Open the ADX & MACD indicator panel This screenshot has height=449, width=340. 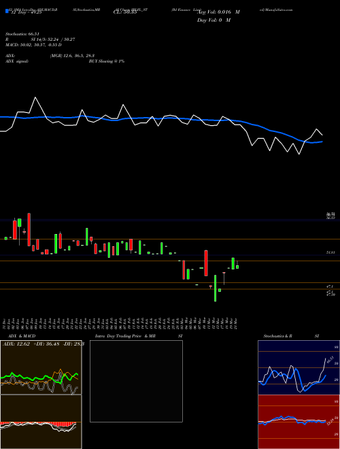point(41,367)
